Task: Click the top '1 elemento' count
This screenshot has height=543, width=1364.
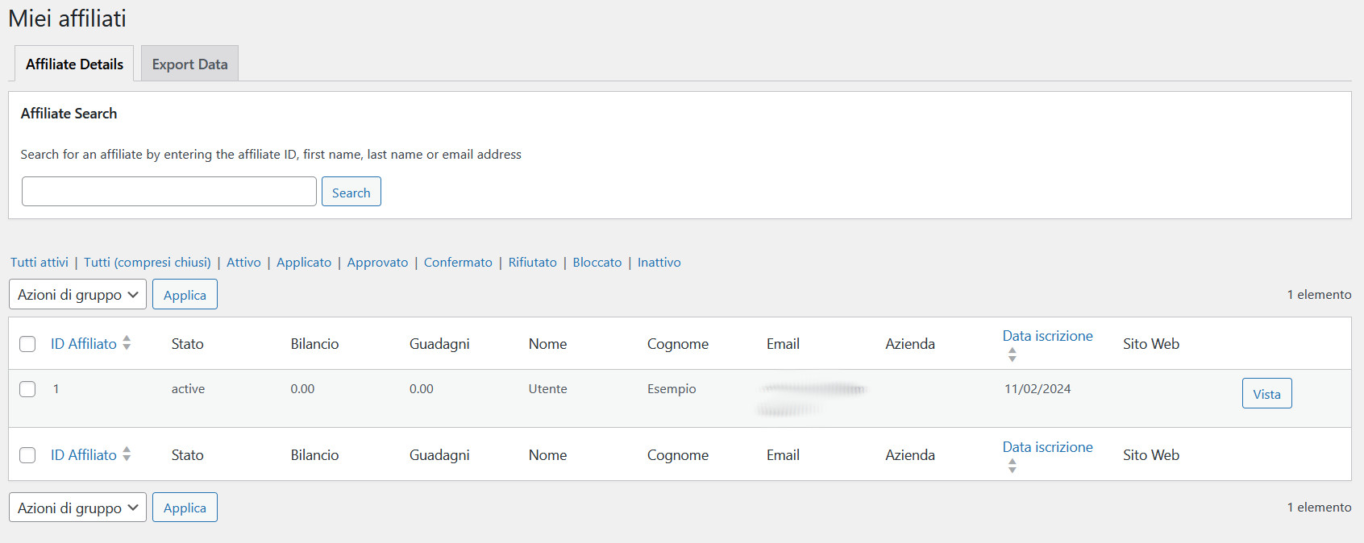Action: 1319,295
